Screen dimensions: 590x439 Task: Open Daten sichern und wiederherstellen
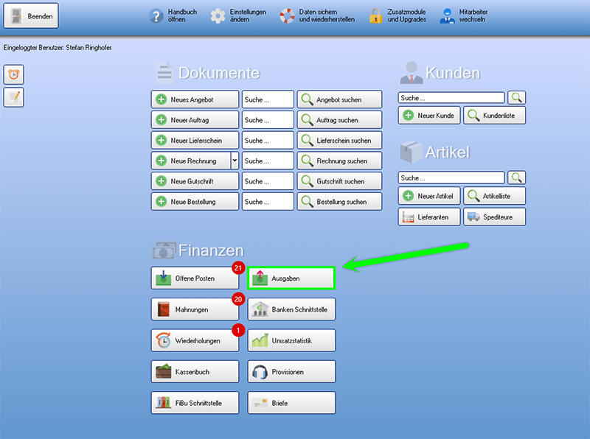317,15
